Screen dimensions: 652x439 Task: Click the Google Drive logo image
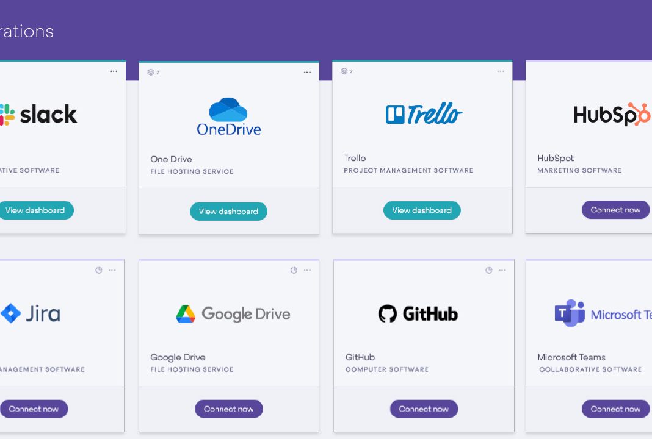coord(233,314)
